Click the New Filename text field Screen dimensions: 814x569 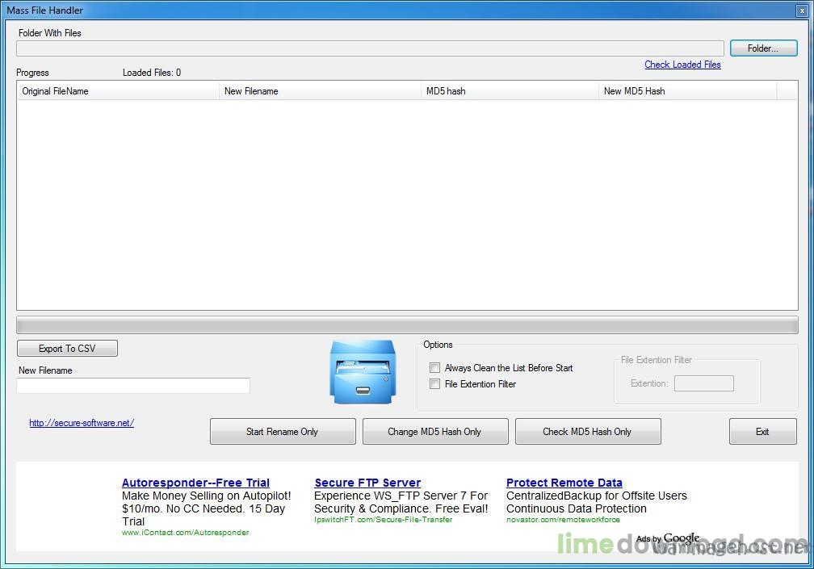pyautogui.click(x=133, y=386)
